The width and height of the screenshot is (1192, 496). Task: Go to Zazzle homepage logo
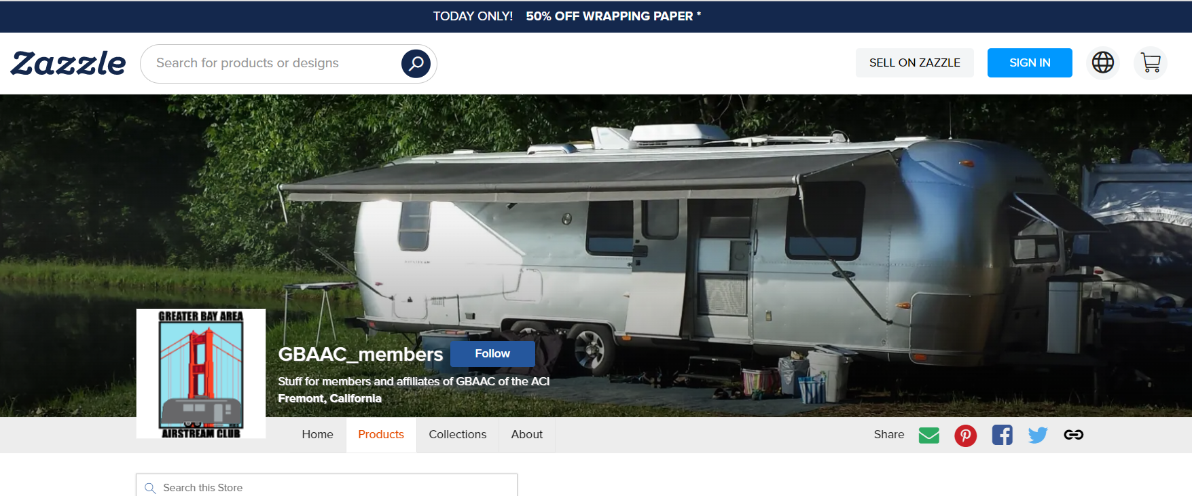68,63
